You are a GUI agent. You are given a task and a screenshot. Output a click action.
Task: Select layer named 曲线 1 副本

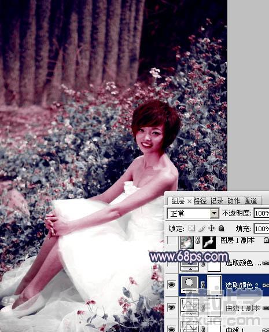tap(242, 308)
